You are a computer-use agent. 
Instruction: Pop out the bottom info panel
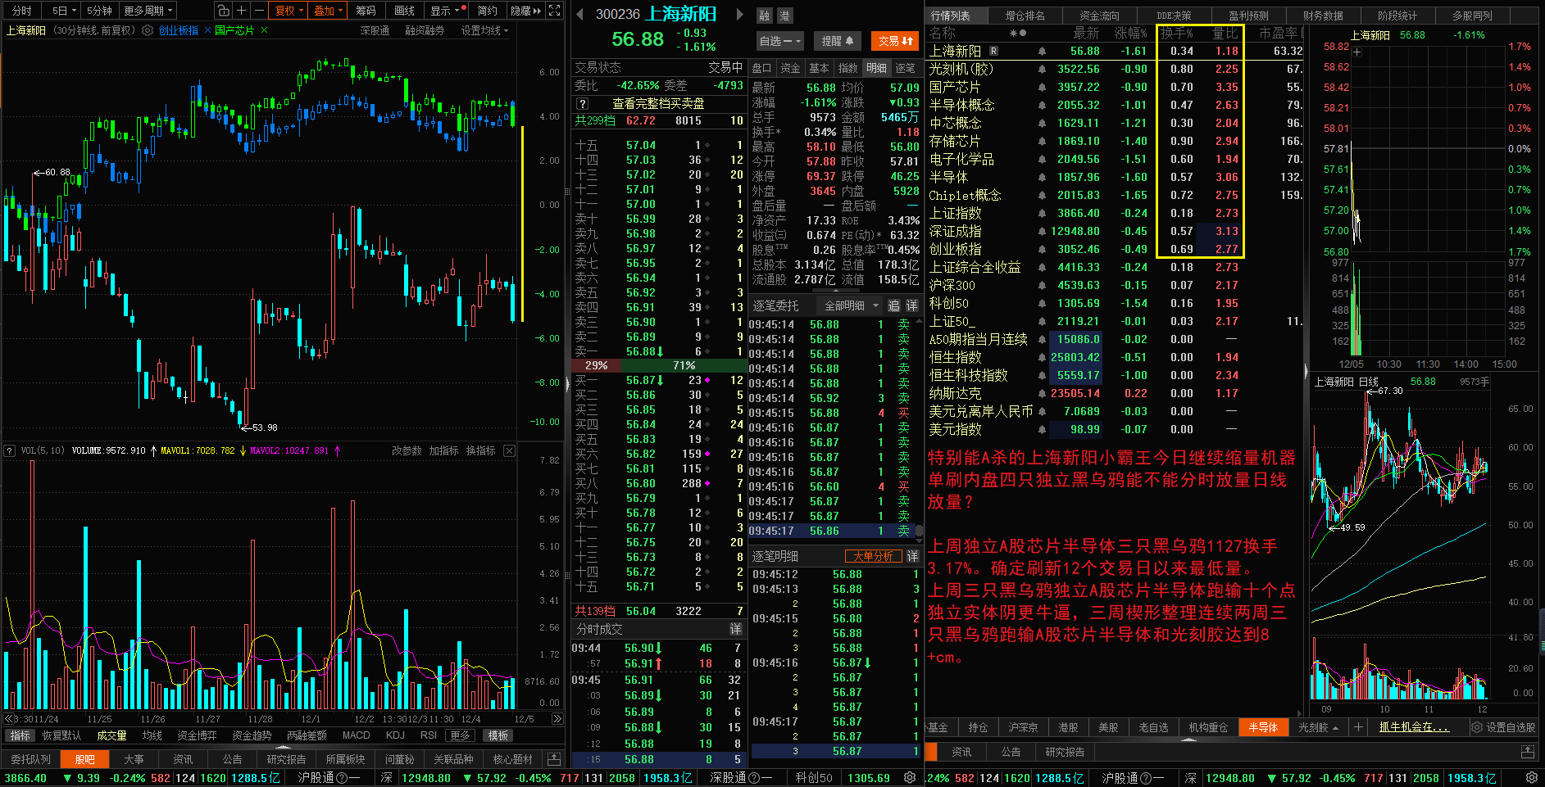tap(554, 759)
